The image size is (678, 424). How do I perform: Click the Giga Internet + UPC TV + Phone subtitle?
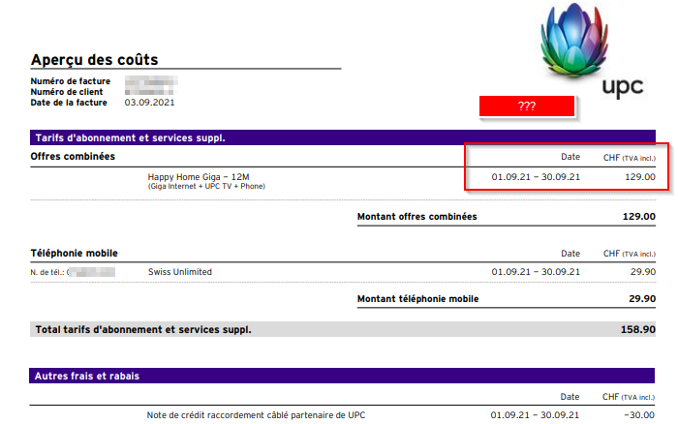point(204,187)
